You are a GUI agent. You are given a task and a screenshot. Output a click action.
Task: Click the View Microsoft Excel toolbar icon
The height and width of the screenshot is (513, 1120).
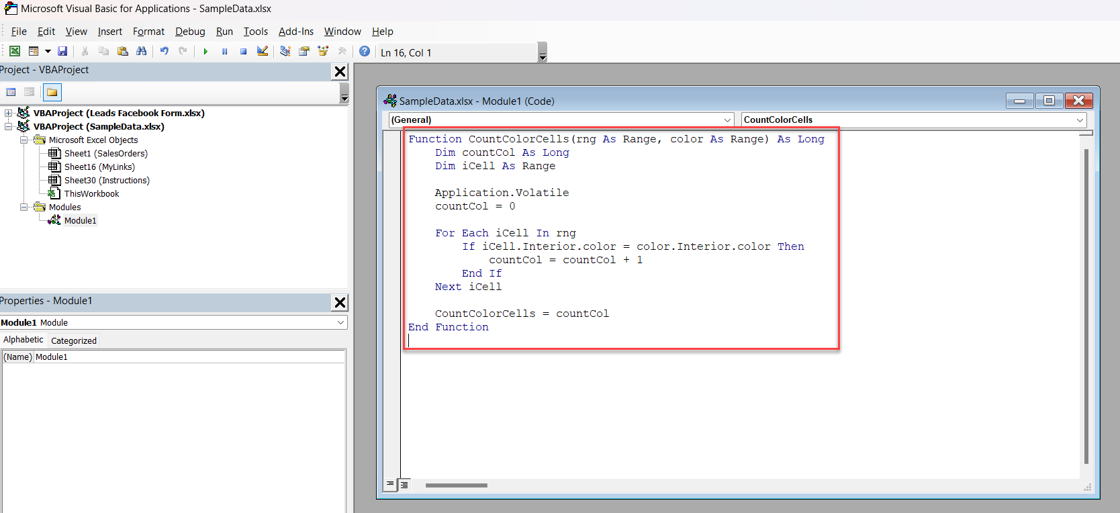click(x=15, y=51)
